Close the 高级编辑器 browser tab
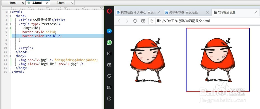This screenshot has width=260, height=109. (207, 12)
